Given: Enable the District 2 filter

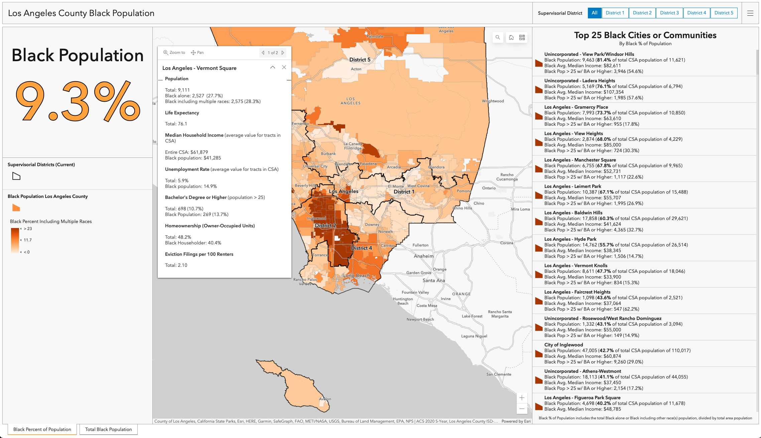Looking at the screenshot, I should click(x=642, y=13).
